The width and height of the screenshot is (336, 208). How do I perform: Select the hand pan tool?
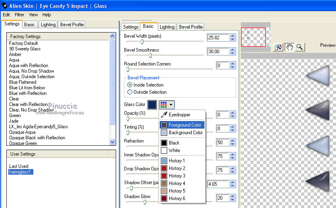tap(289, 47)
